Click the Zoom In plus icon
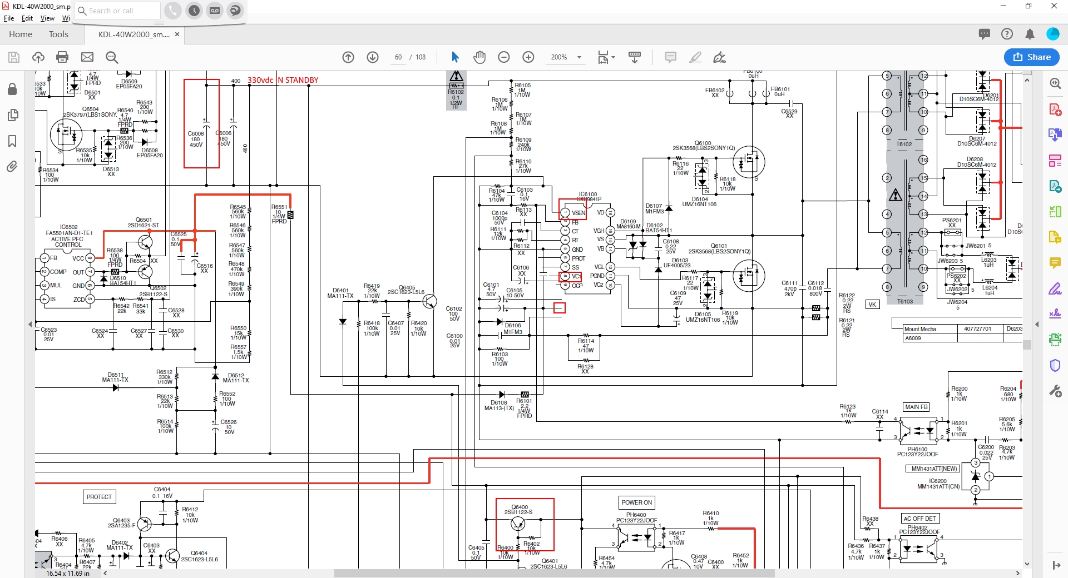Image resolution: width=1068 pixels, height=578 pixels. (528, 57)
